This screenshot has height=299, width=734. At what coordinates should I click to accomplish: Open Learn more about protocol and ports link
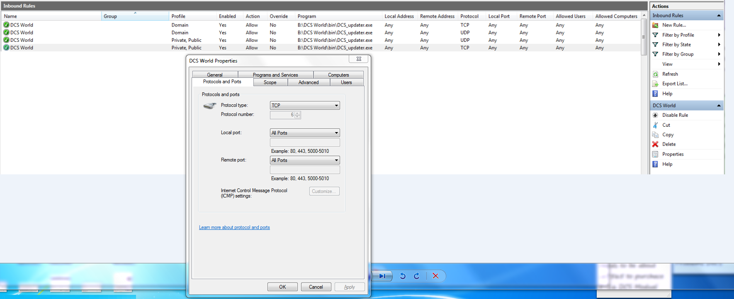[x=234, y=227]
